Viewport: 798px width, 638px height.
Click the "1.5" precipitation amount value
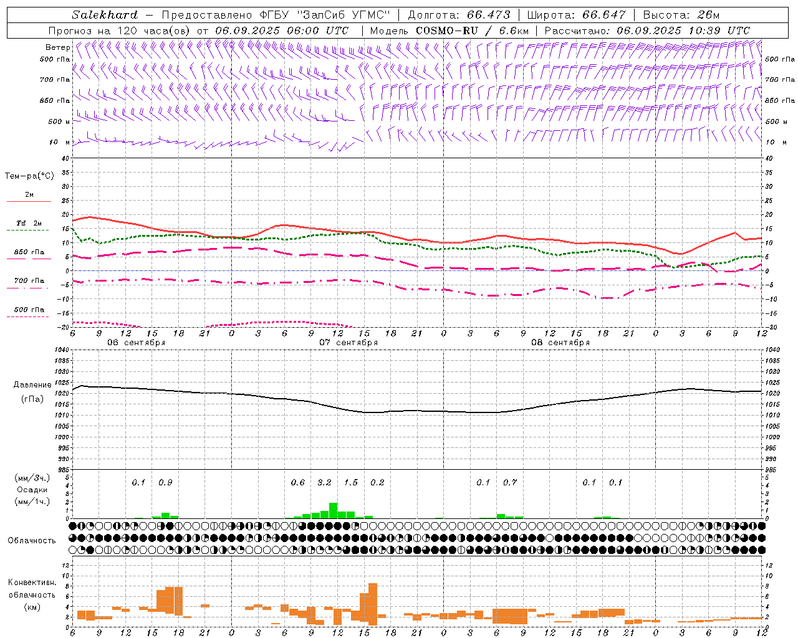pos(351,482)
